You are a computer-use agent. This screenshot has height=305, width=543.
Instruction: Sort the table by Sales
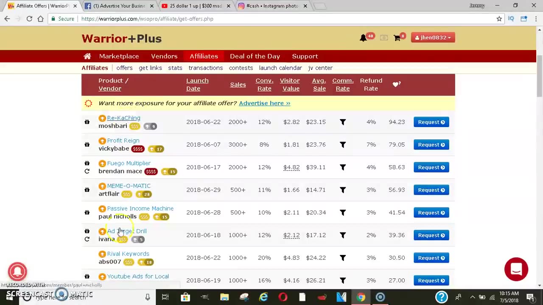238,84
